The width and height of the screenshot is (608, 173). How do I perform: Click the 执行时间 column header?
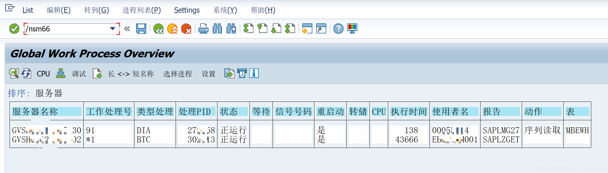pos(409,112)
